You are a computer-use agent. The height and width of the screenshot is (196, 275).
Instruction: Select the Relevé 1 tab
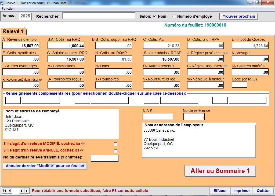pyautogui.click(x=13, y=31)
